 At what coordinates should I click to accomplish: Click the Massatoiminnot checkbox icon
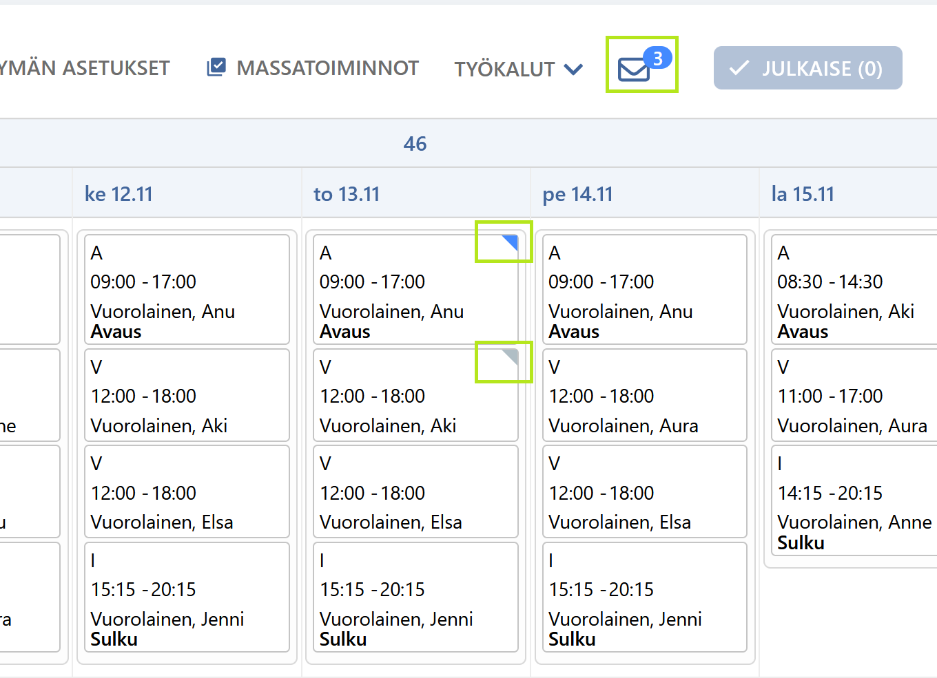pyautogui.click(x=216, y=67)
